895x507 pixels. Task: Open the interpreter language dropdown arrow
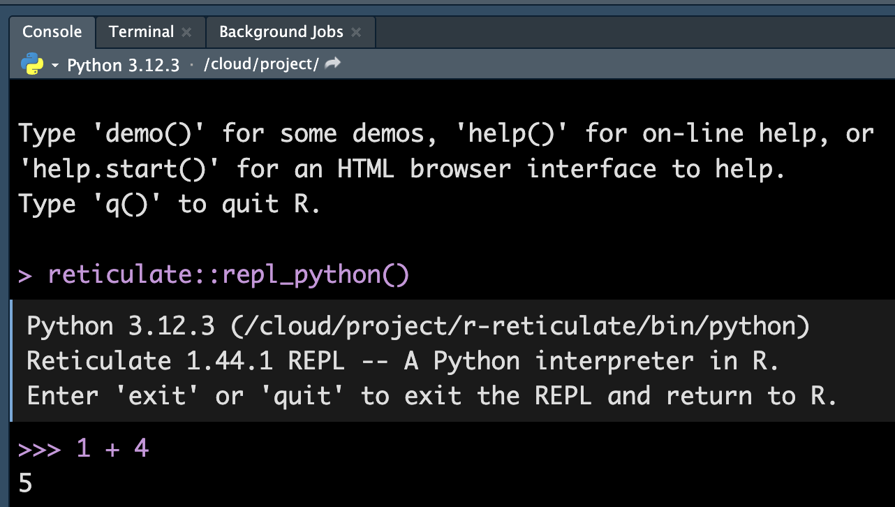pos(55,66)
